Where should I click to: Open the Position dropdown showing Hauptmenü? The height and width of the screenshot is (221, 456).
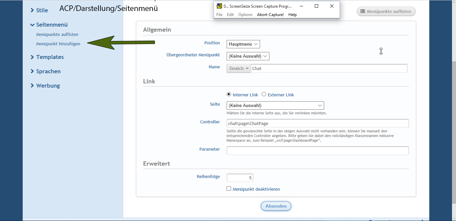tap(243, 44)
